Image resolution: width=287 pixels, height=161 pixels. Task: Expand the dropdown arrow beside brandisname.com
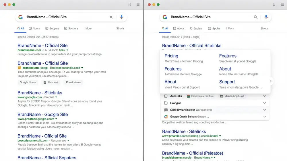[x=67, y=50]
